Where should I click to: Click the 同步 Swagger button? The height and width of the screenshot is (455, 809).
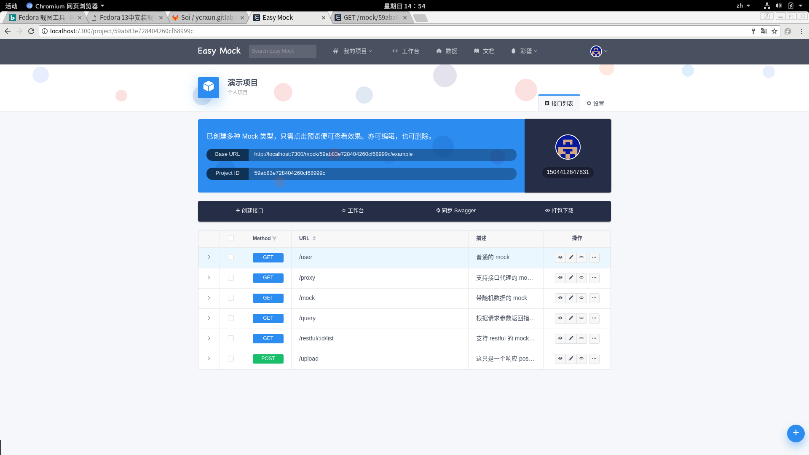[x=456, y=211]
